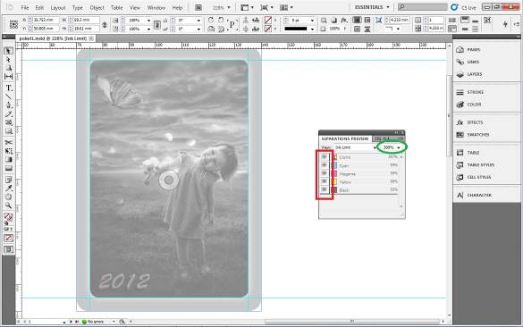Click the CS Live label

pos(468,7)
